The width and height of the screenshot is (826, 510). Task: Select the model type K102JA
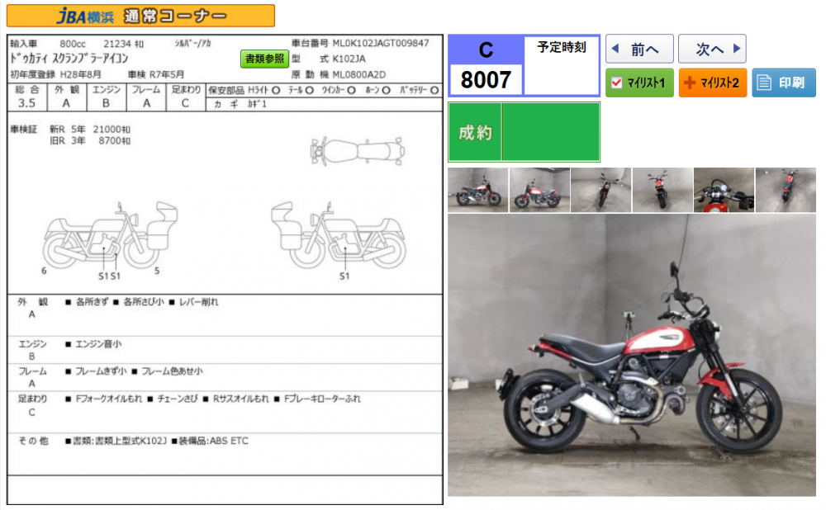pos(349,59)
